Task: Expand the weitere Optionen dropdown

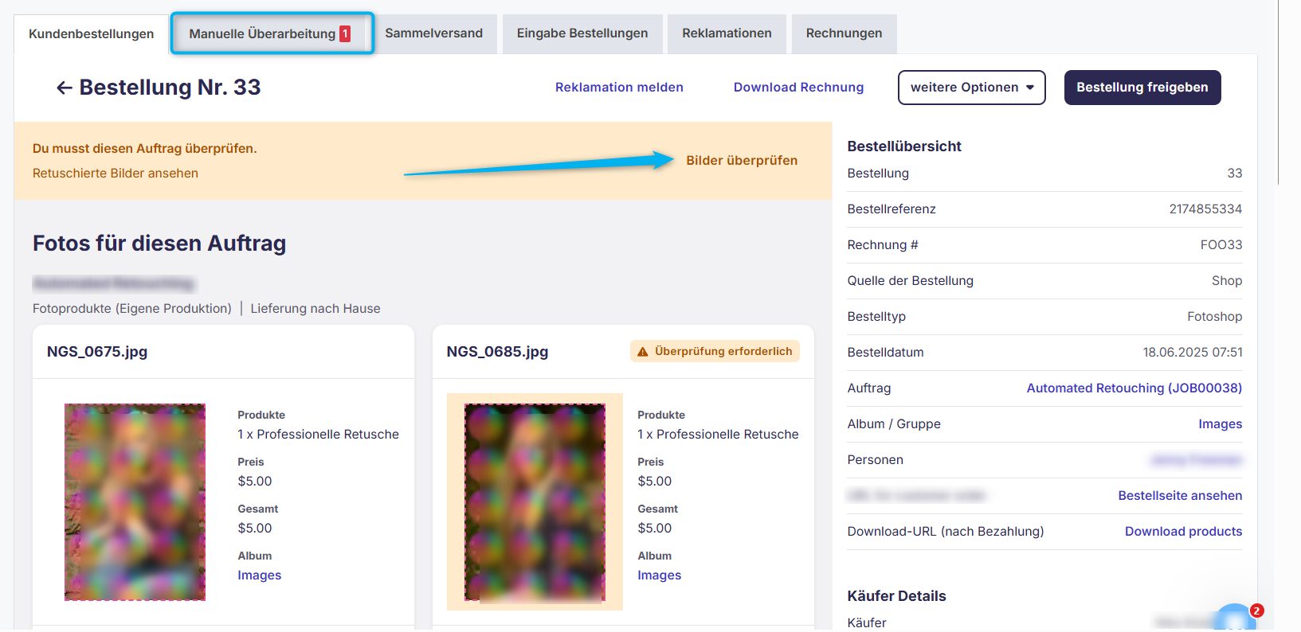Action: [971, 88]
